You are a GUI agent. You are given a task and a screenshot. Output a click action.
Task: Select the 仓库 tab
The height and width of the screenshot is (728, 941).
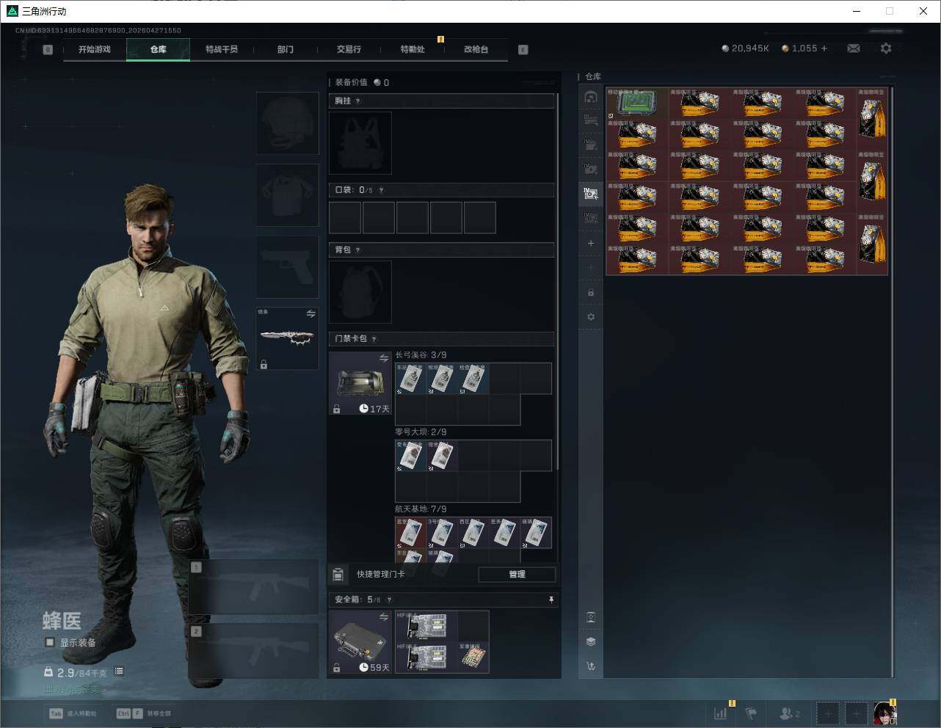pos(158,49)
